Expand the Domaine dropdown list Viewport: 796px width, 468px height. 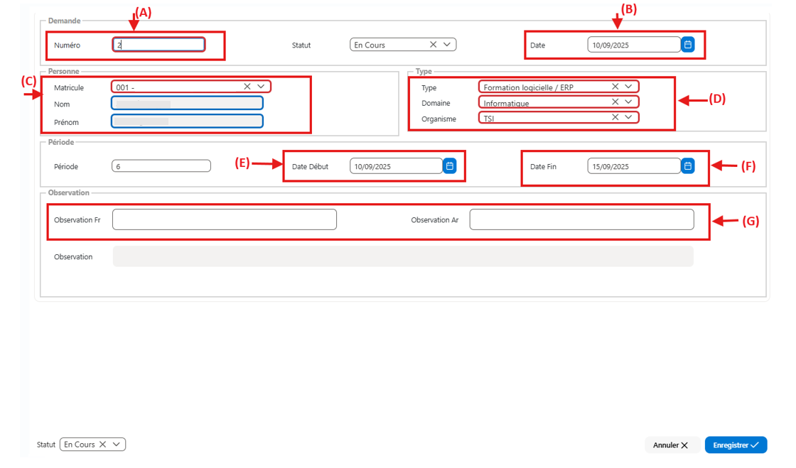click(x=628, y=102)
